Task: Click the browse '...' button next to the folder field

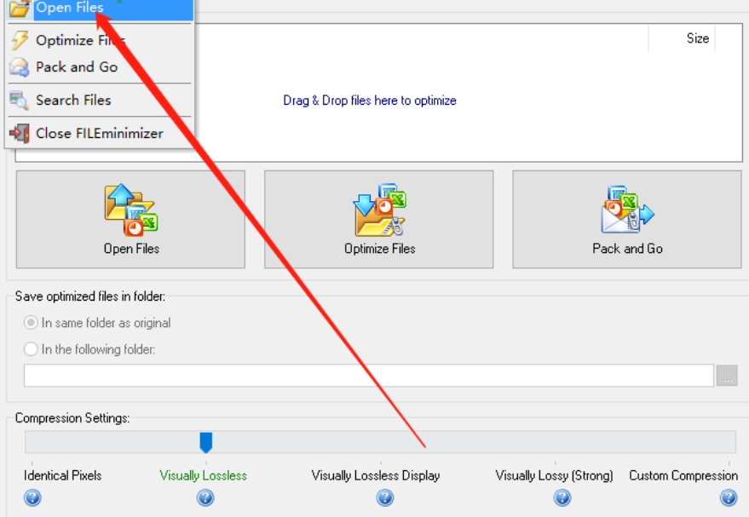Action: (727, 376)
